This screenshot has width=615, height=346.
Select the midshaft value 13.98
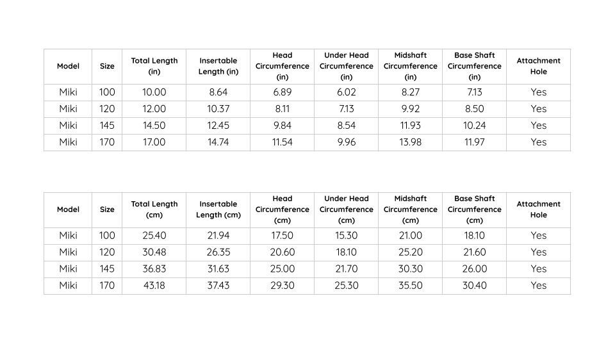[411, 142]
